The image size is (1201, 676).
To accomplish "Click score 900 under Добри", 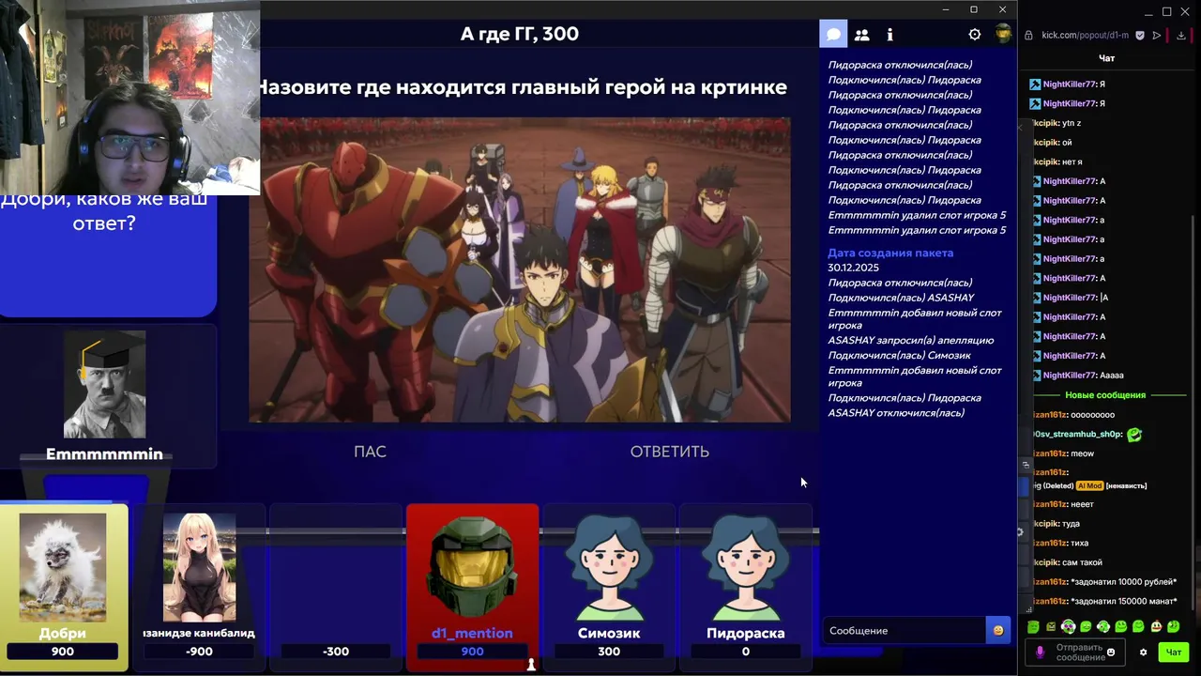I will 63,652.
